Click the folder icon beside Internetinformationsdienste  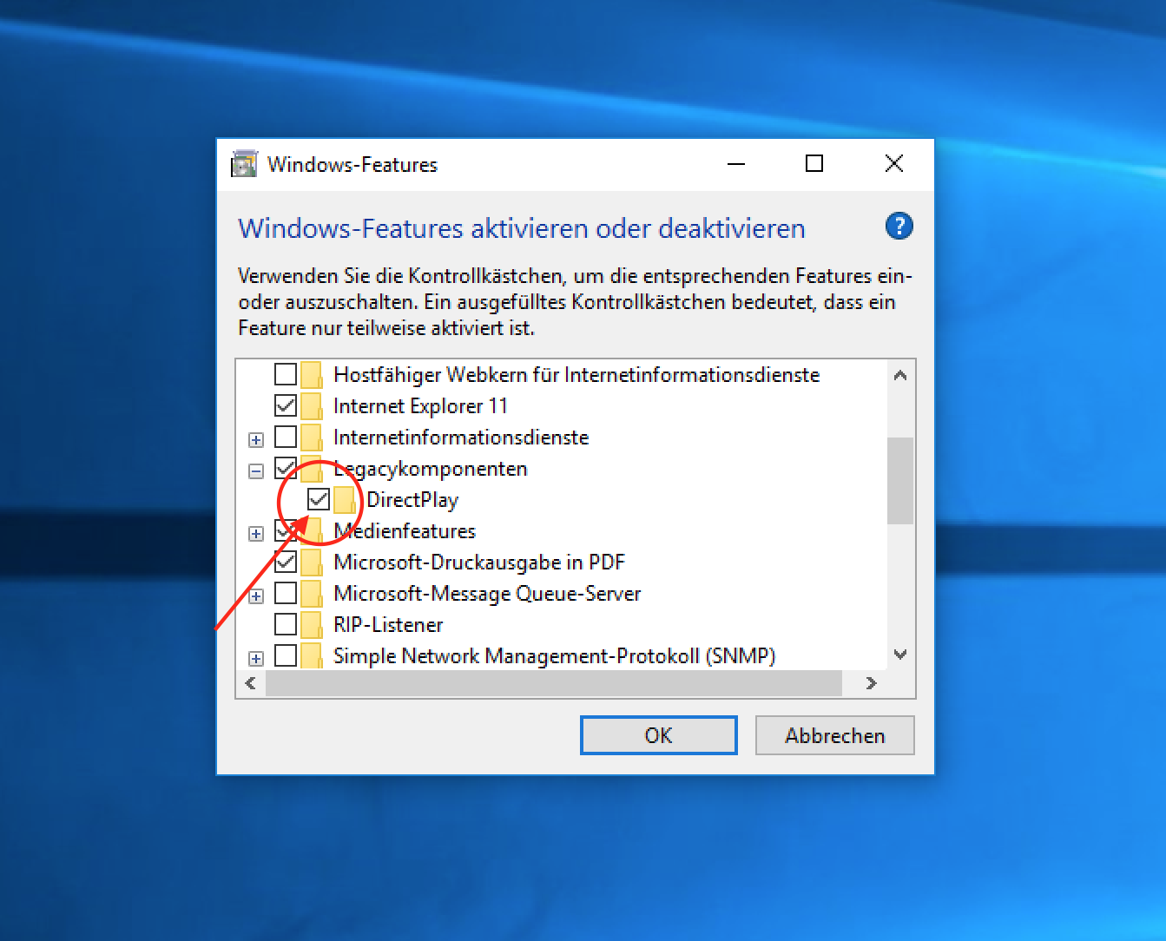point(311,437)
